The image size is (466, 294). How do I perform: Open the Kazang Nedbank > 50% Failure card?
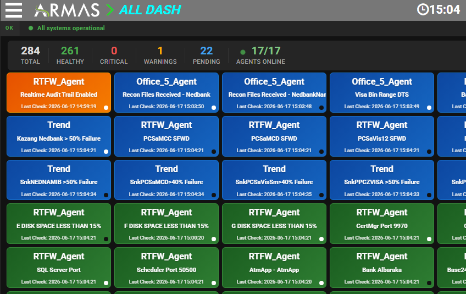[59, 136]
